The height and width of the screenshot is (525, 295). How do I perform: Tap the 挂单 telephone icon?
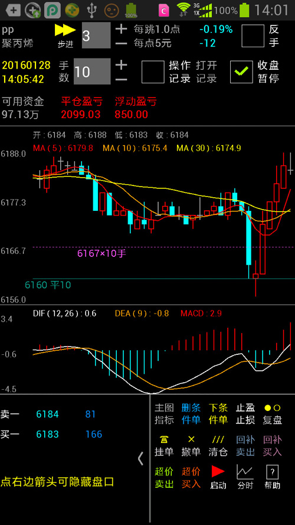tap(164, 439)
